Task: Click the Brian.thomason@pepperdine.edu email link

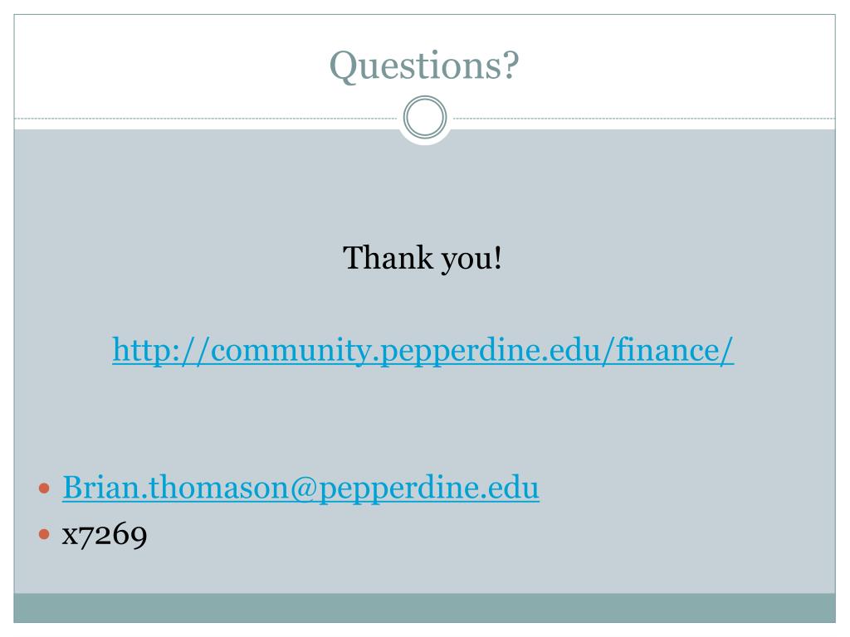Action: coord(300,488)
